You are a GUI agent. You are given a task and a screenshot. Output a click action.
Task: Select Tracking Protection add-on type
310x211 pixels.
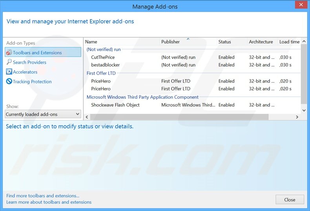tap(32, 81)
